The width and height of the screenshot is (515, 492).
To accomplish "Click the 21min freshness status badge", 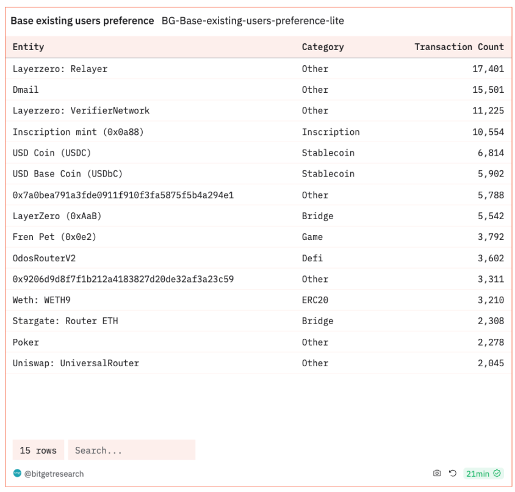I will tap(483, 473).
